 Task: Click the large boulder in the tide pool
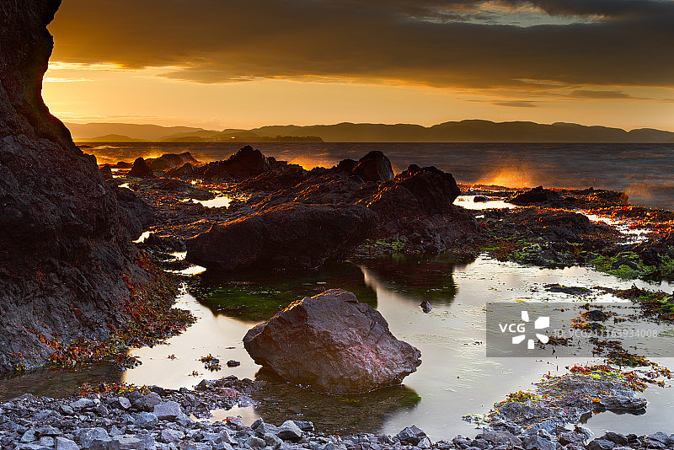(332, 341)
